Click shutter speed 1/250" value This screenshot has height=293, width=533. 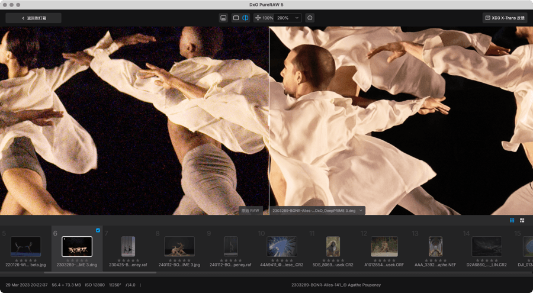point(115,285)
